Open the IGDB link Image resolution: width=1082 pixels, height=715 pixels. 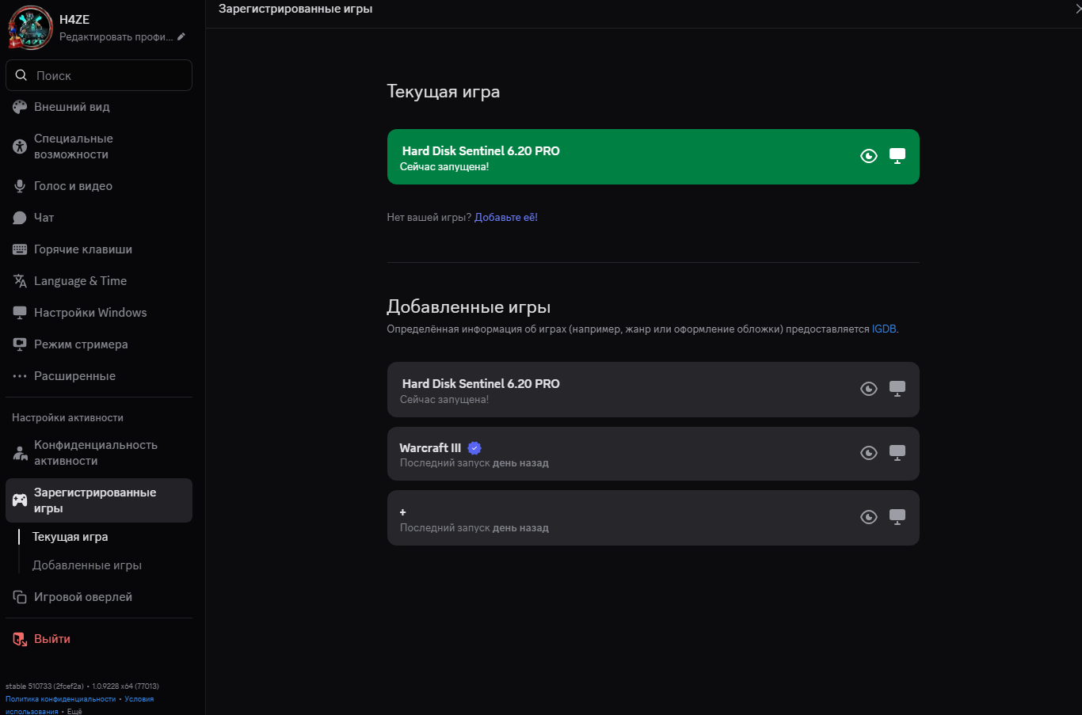point(884,329)
